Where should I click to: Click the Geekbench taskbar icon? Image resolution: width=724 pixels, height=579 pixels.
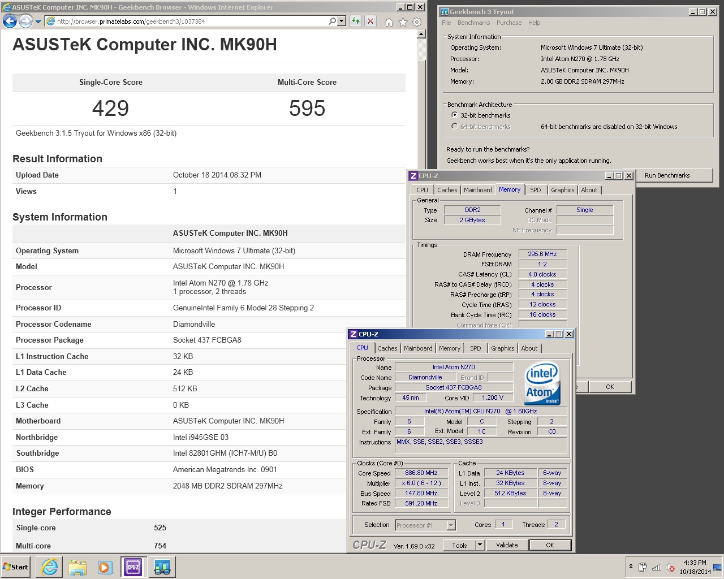pyautogui.click(x=162, y=567)
